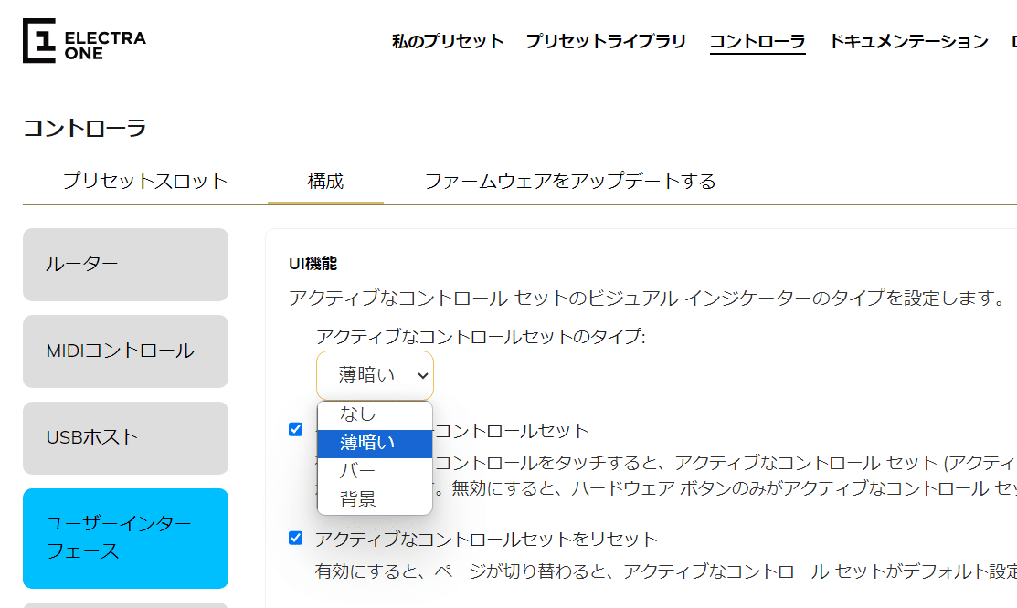Screen dimensions: 1017x608
Task: Choose the highlighted 薄暗い dropdown option
Action: [365, 443]
